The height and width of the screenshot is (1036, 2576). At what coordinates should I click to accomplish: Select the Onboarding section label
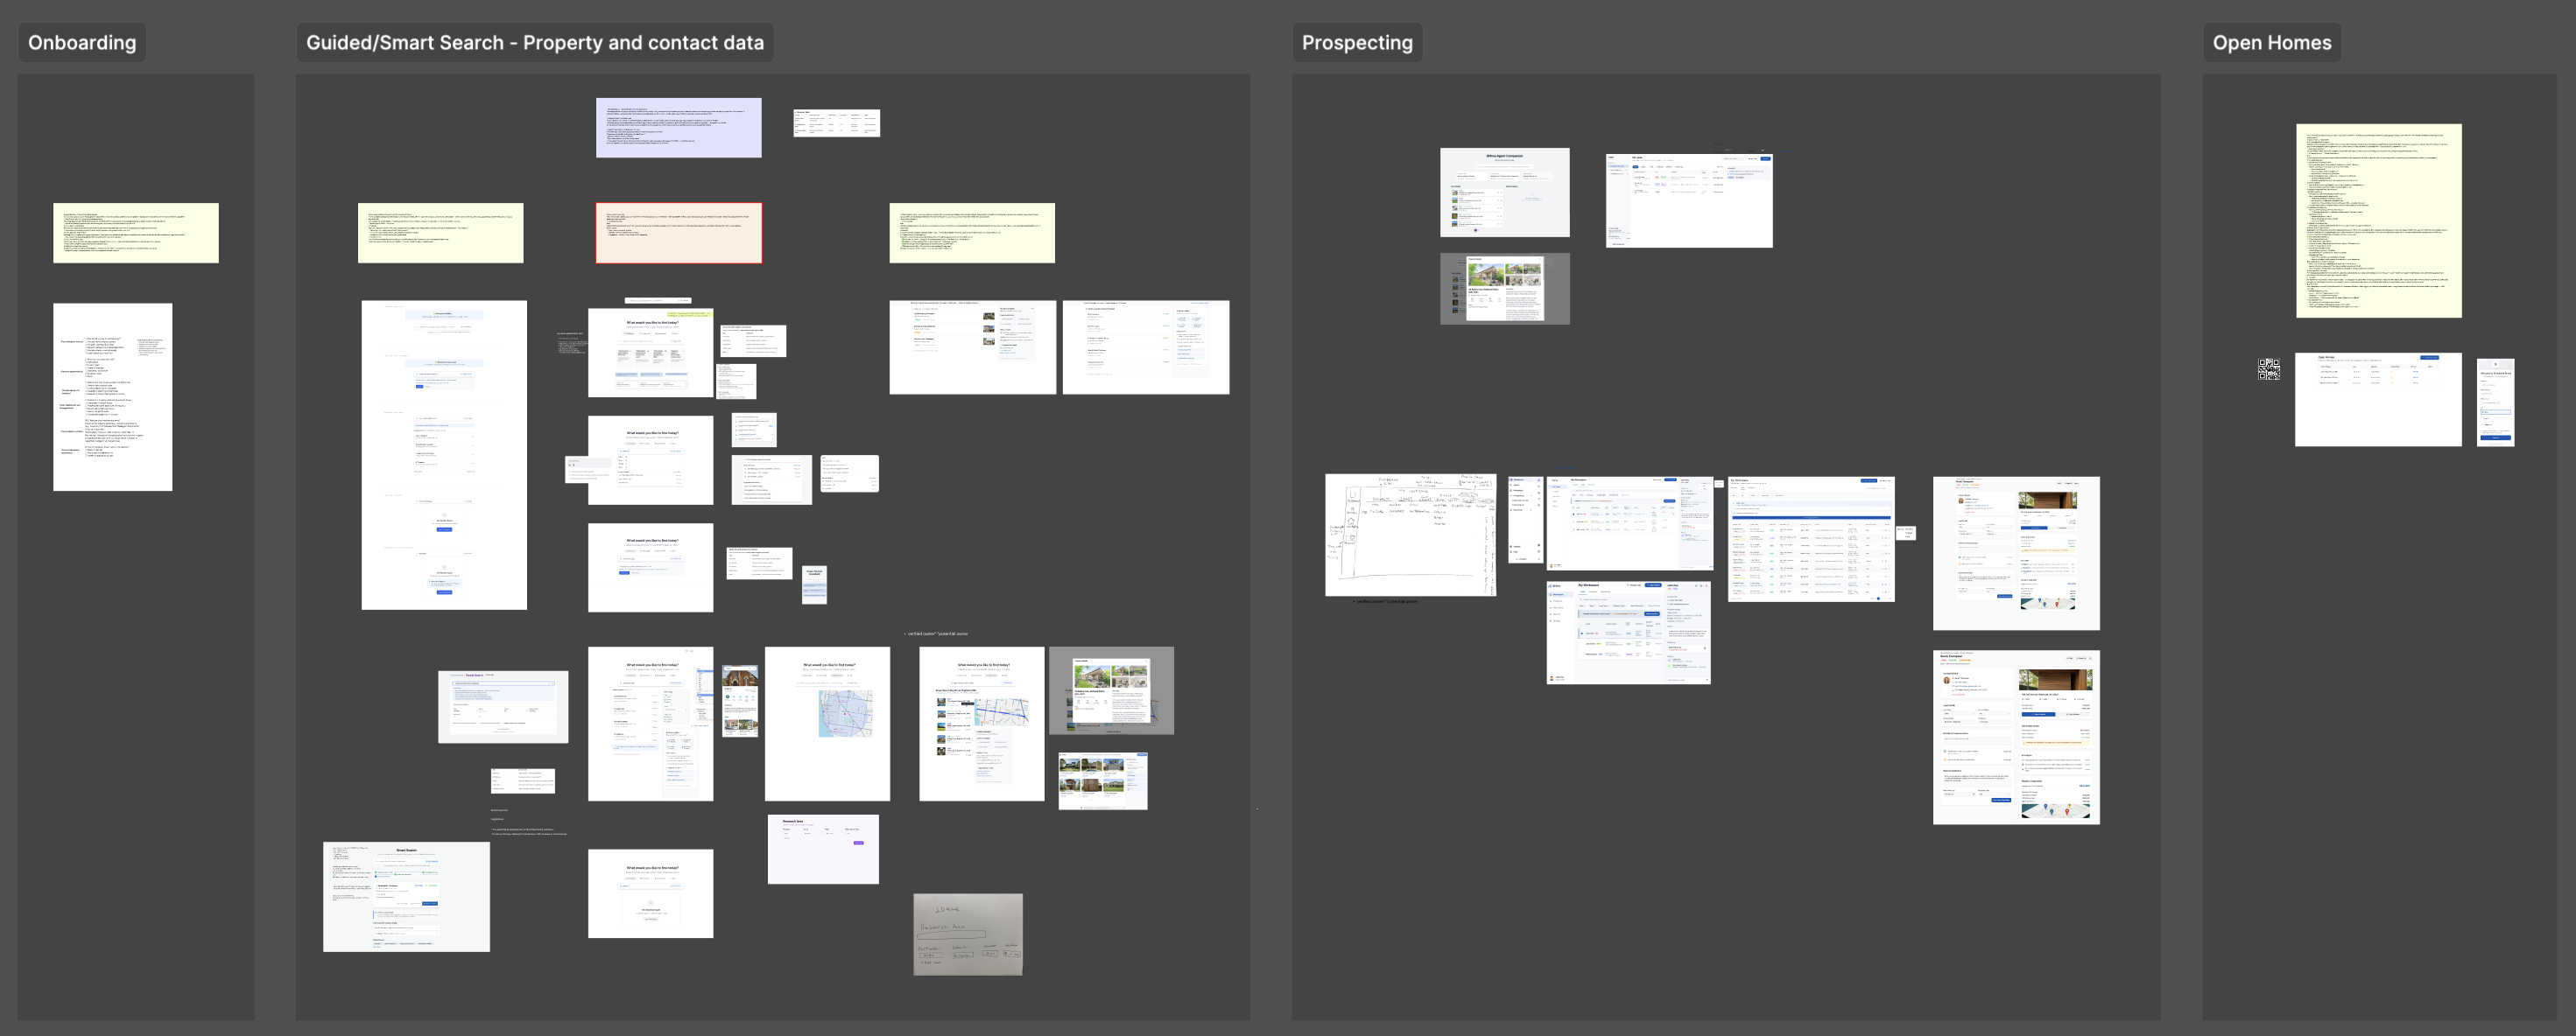tap(82, 43)
